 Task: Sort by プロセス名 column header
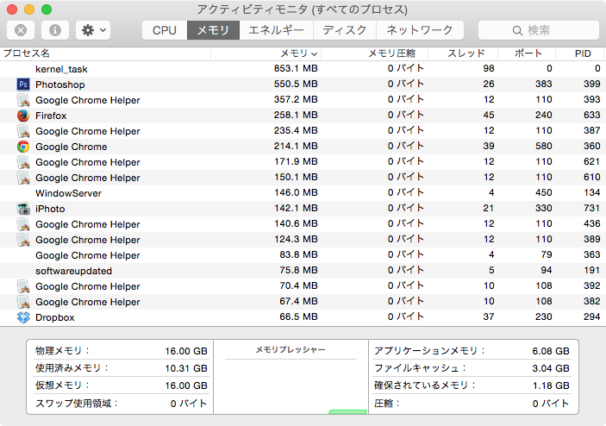tap(105, 53)
